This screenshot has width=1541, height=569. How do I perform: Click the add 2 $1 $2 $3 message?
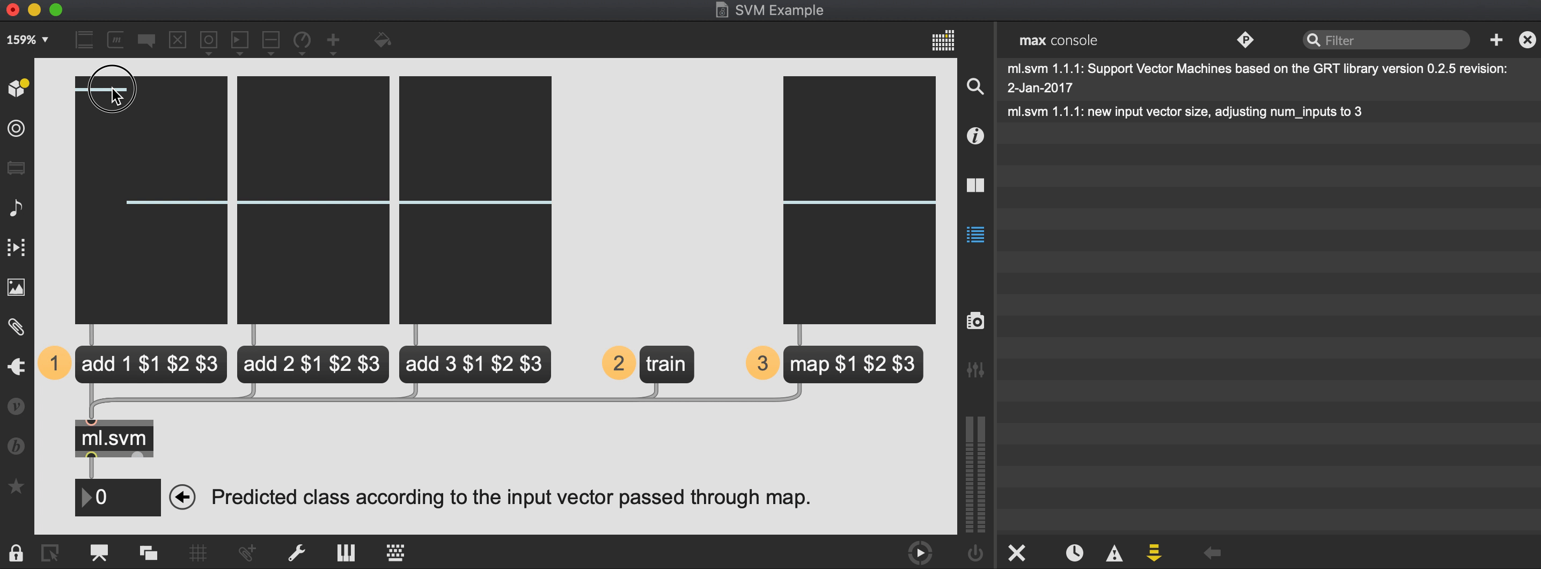coord(312,364)
